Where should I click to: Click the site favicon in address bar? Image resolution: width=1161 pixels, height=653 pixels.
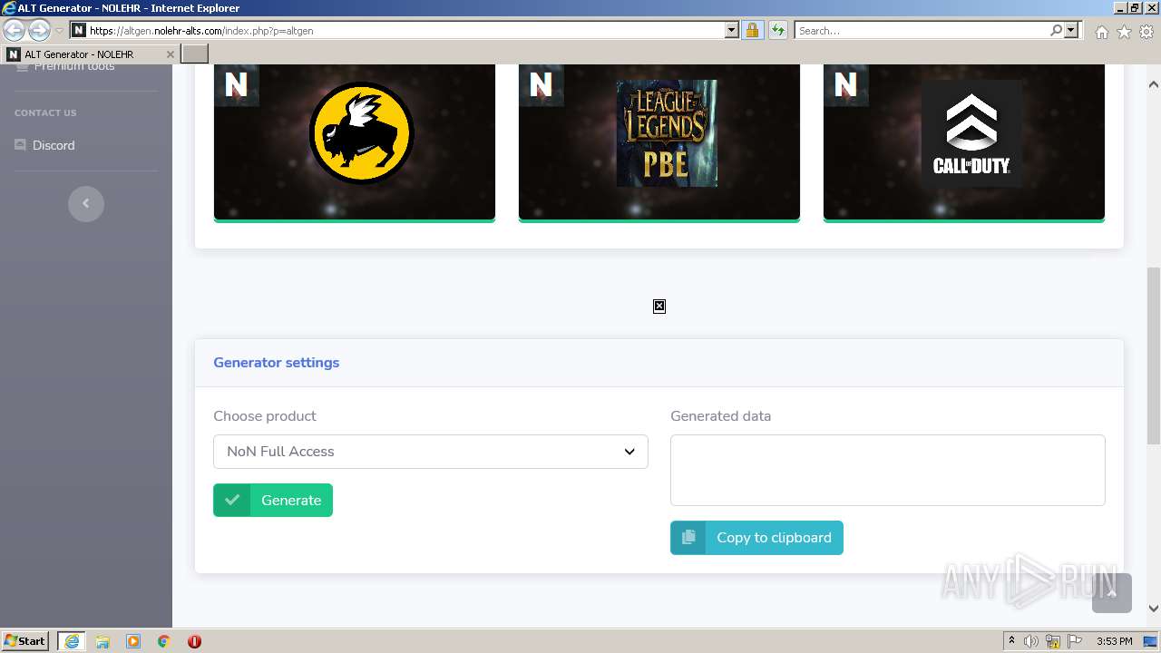click(78, 30)
